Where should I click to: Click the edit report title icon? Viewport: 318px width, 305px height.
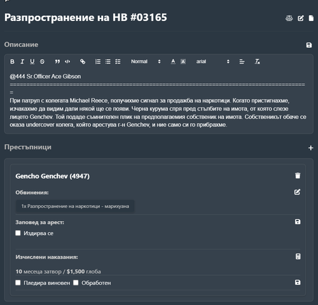point(301,18)
